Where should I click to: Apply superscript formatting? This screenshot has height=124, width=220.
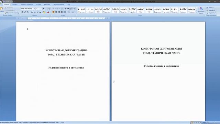point(37,12)
